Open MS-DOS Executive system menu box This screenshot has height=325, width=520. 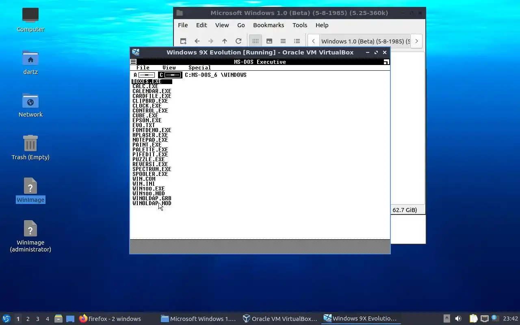(133, 62)
